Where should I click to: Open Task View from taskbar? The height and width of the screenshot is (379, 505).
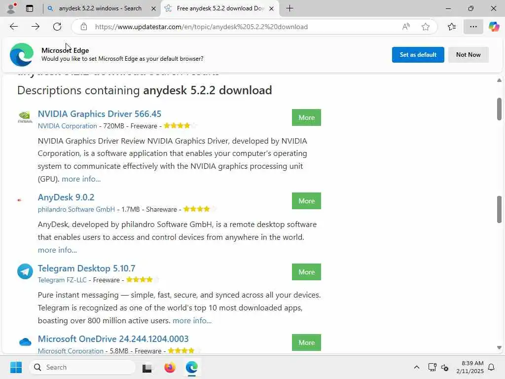pyautogui.click(x=147, y=368)
